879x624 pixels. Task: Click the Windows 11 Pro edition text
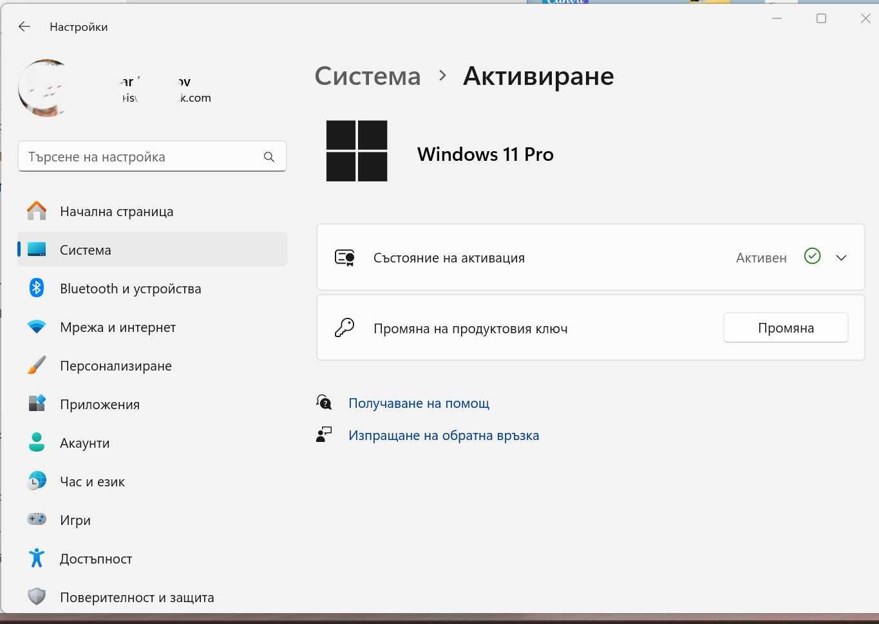[486, 154]
